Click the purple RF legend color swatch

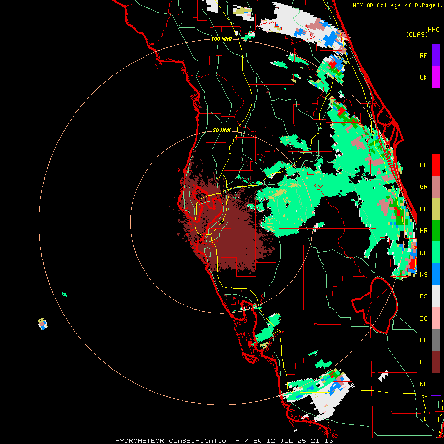coord(436,55)
